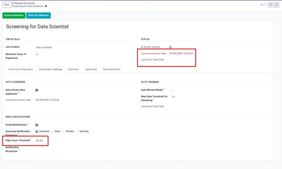The width and height of the screenshot is (282, 169).
Task: Open help tooltip for Notification Recipients
Action: 18,150
